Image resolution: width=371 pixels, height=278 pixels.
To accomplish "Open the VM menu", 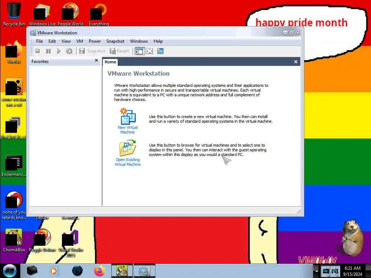I will 79,41.
